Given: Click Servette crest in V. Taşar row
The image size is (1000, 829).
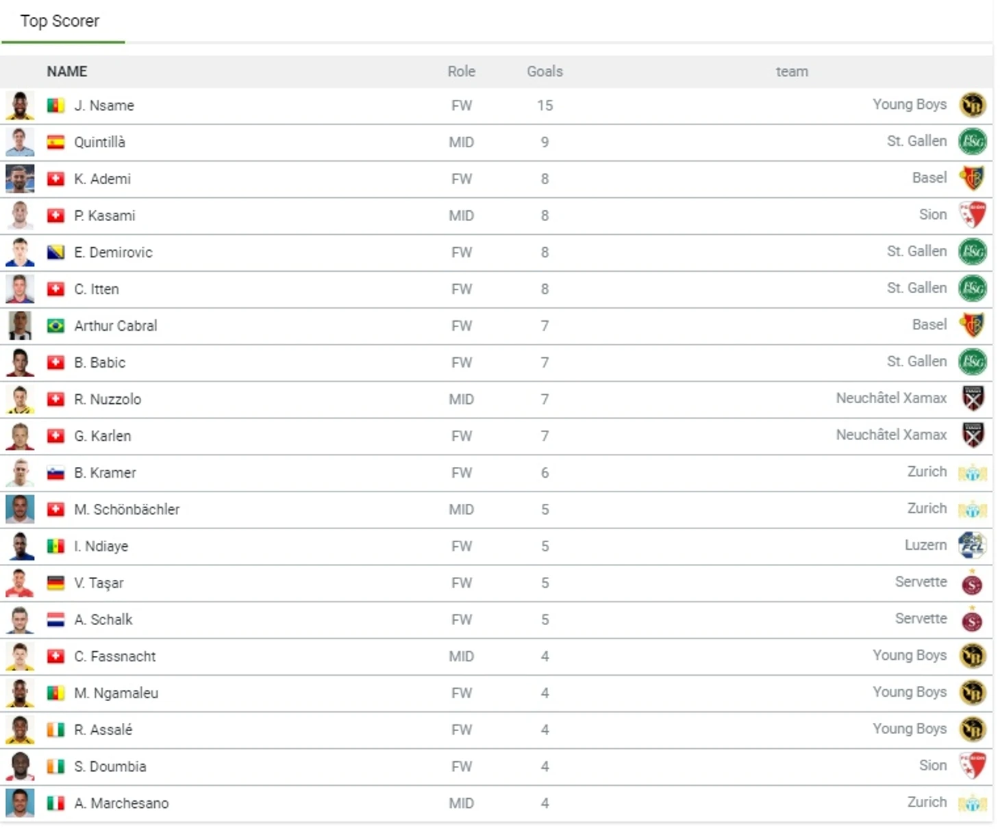Looking at the screenshot, I should [x=972, y=583].
